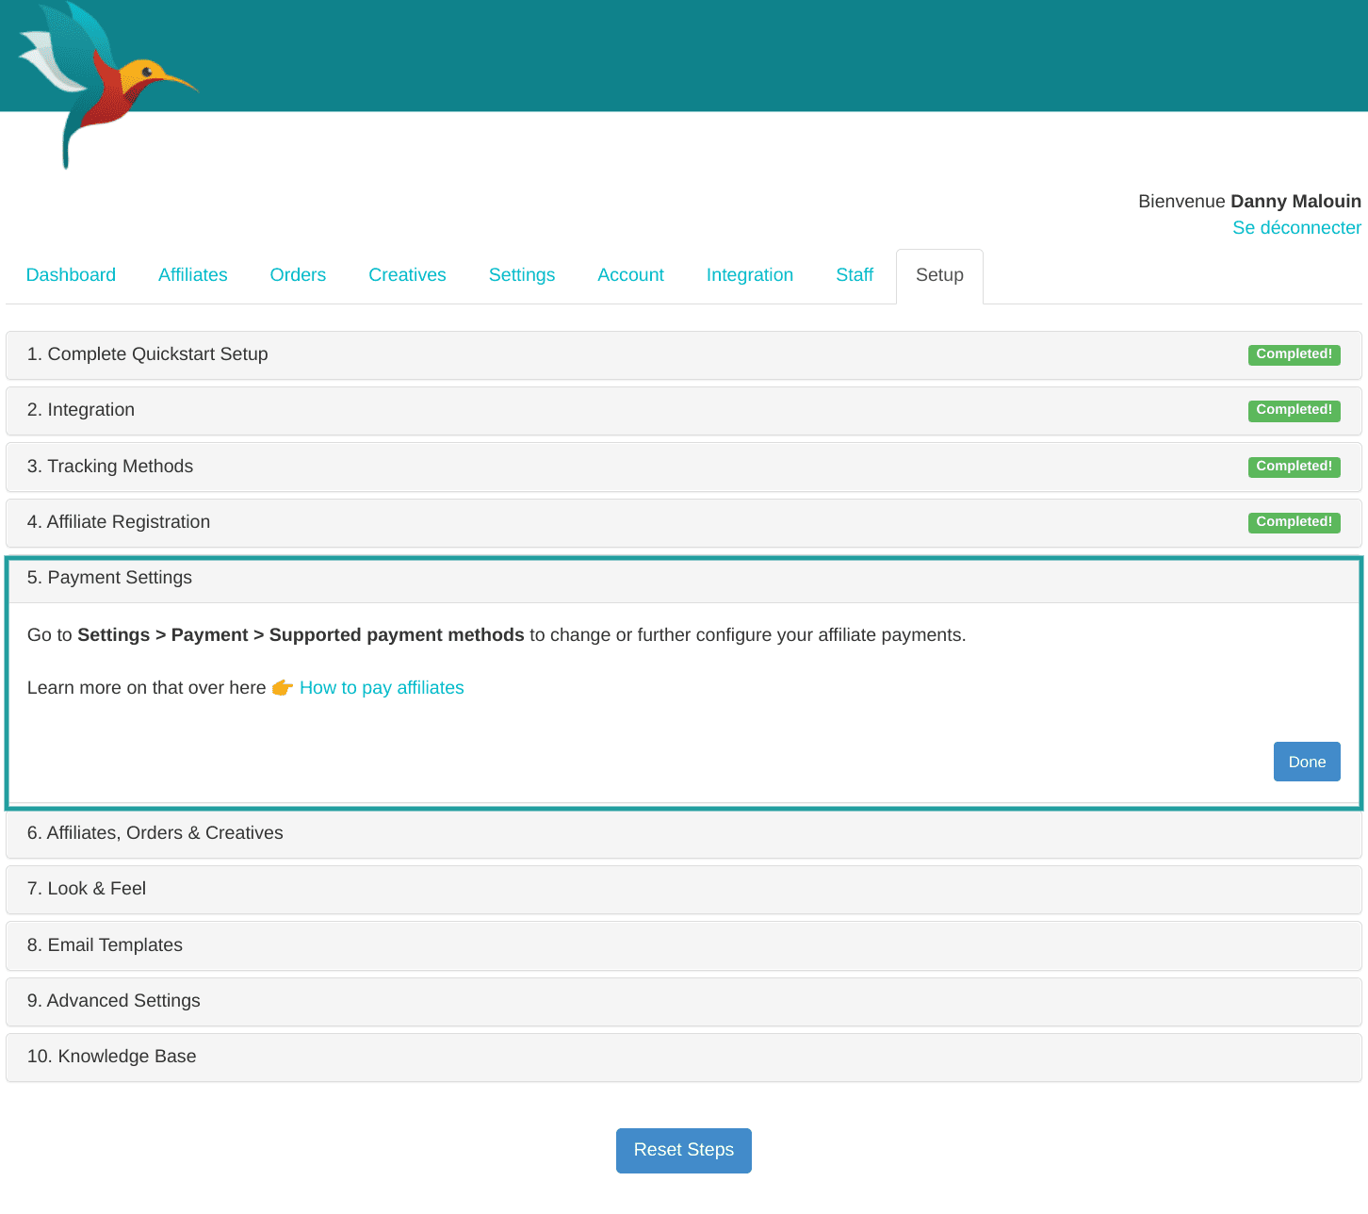Screen dimensions: 1368x1214
Task: Expand the Tracking Methods step
Action: 110,467
